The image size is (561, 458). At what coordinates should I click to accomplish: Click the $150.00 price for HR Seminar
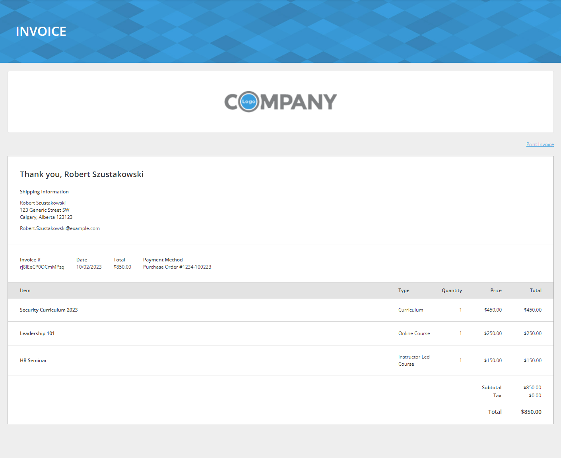point(493,361)
